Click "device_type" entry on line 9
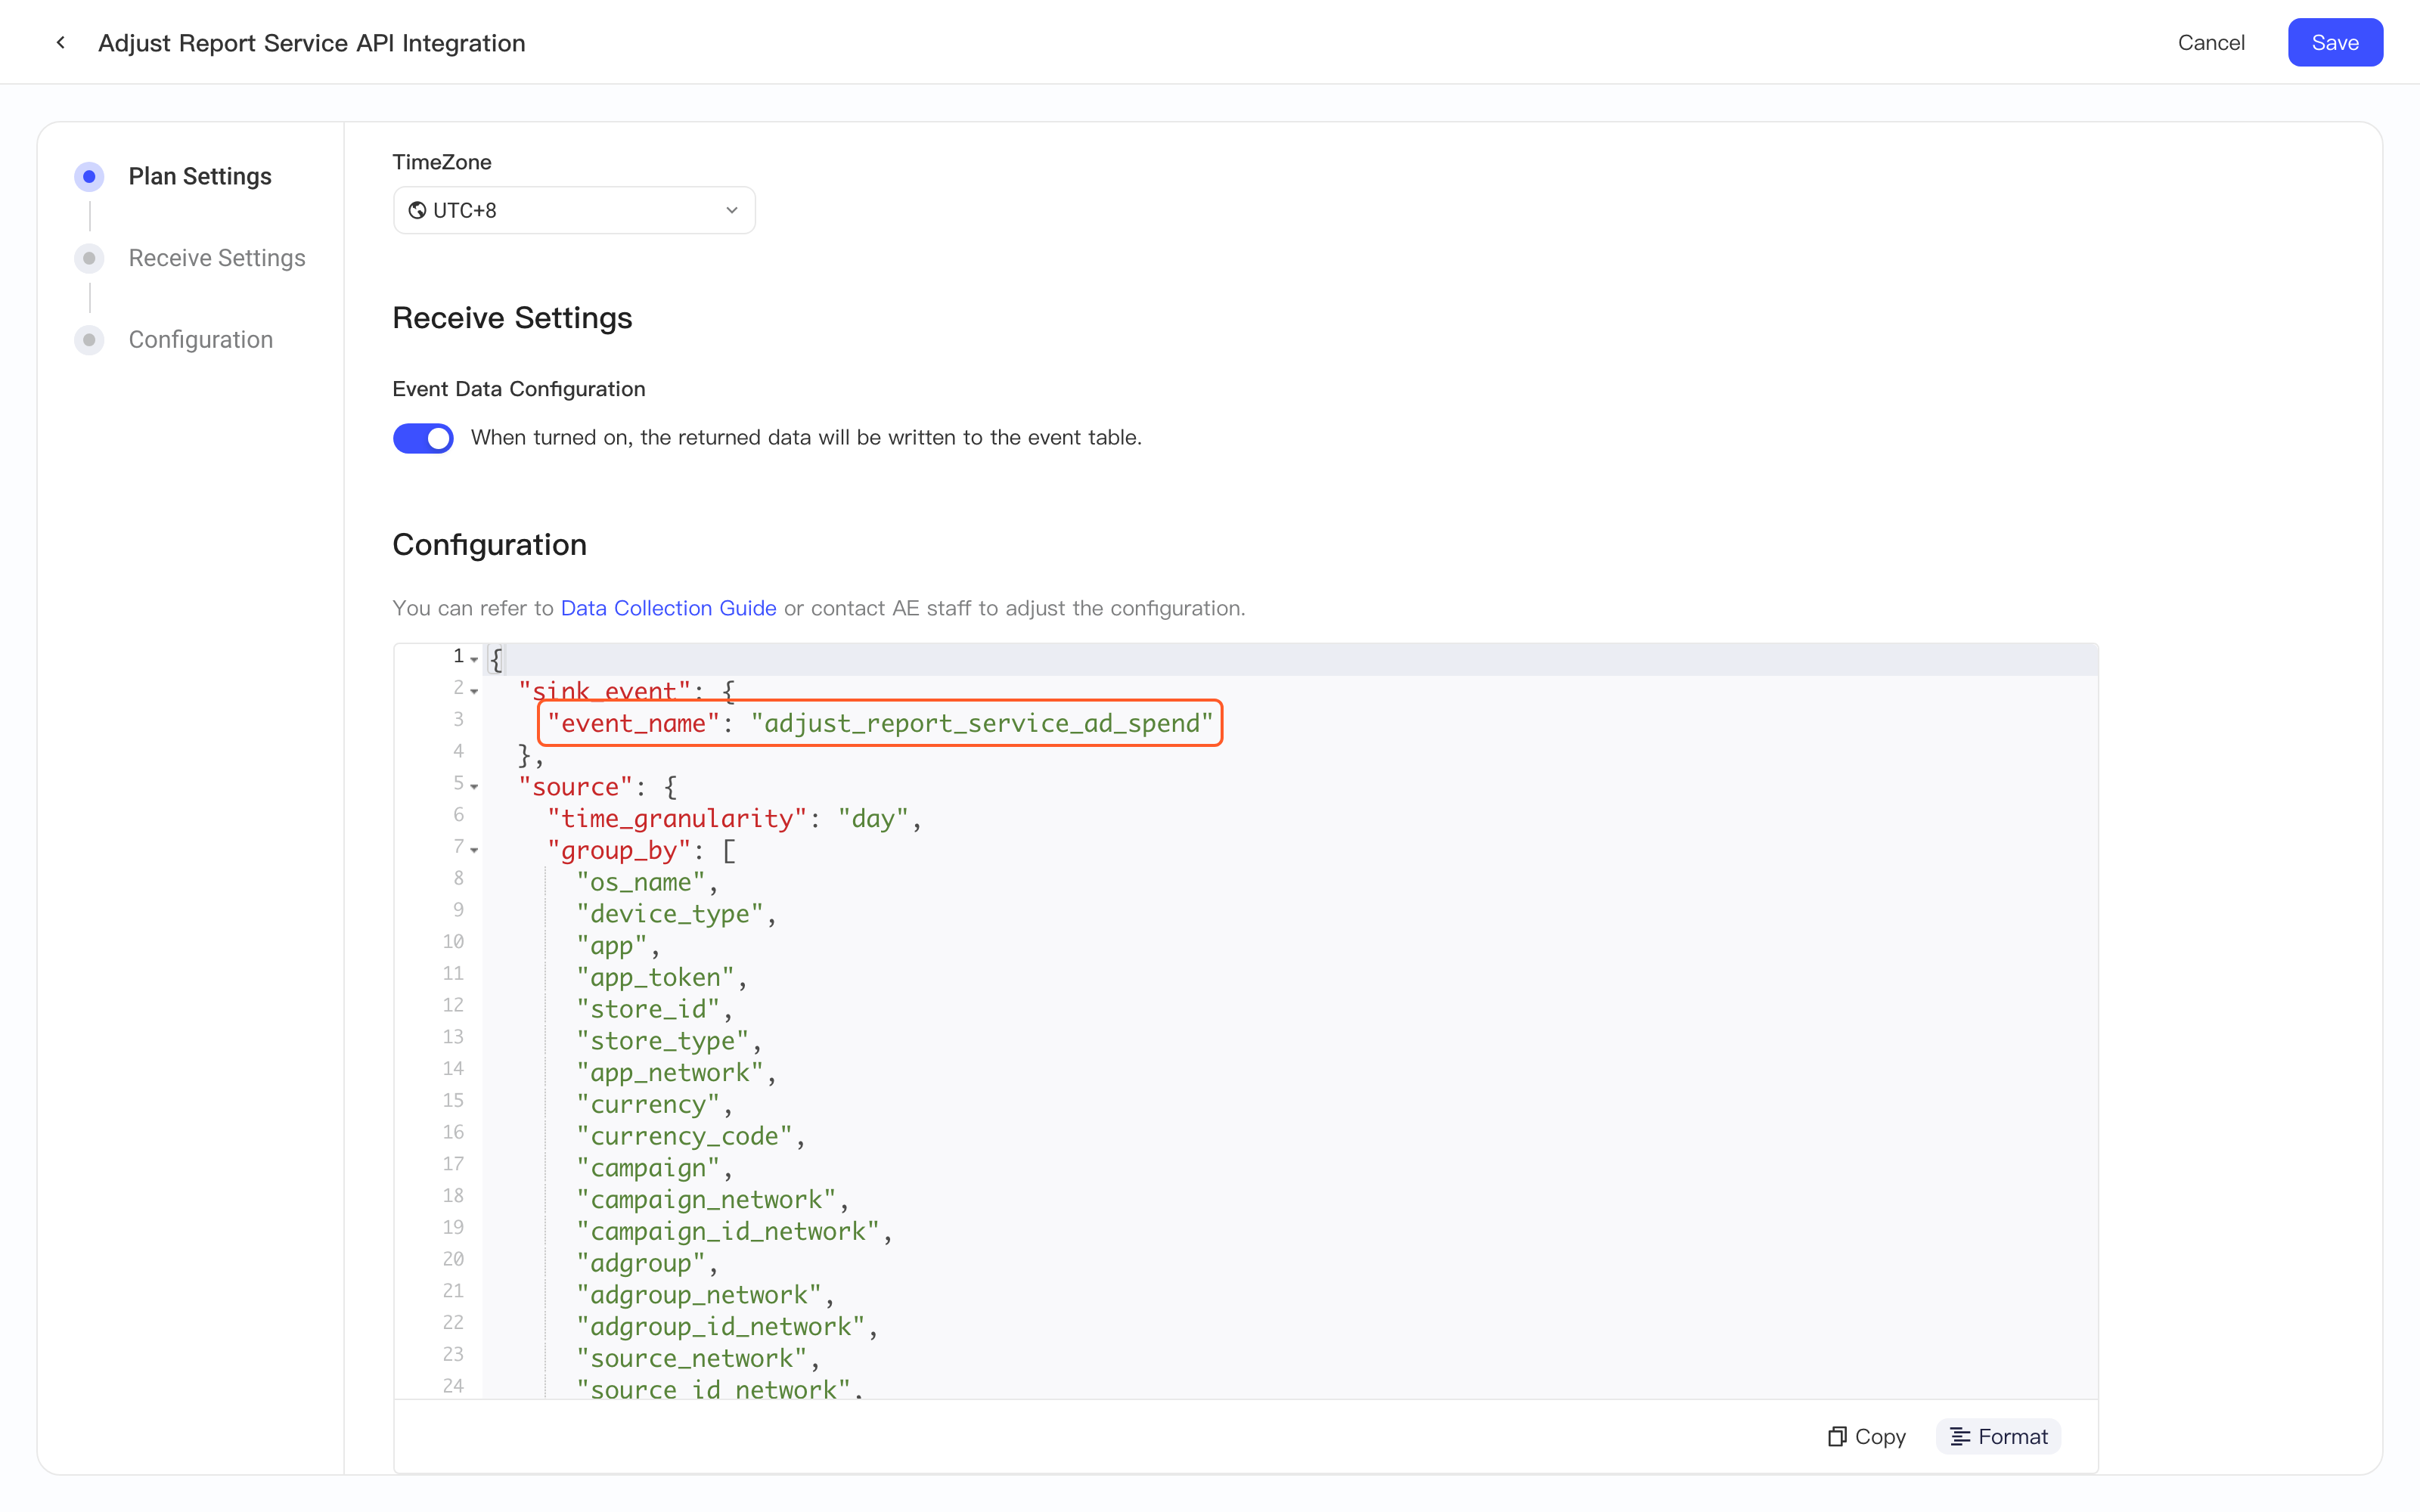Screen dimensions: 2420x1512 tap(670, 914)
